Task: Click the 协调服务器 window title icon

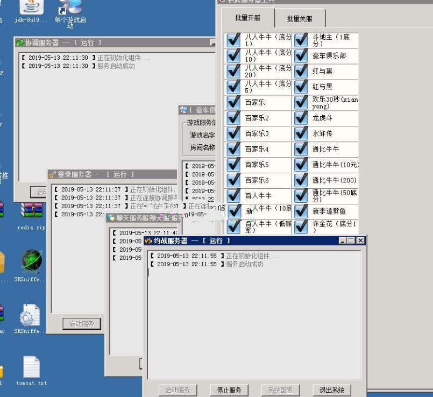Action: coord(20,43)
